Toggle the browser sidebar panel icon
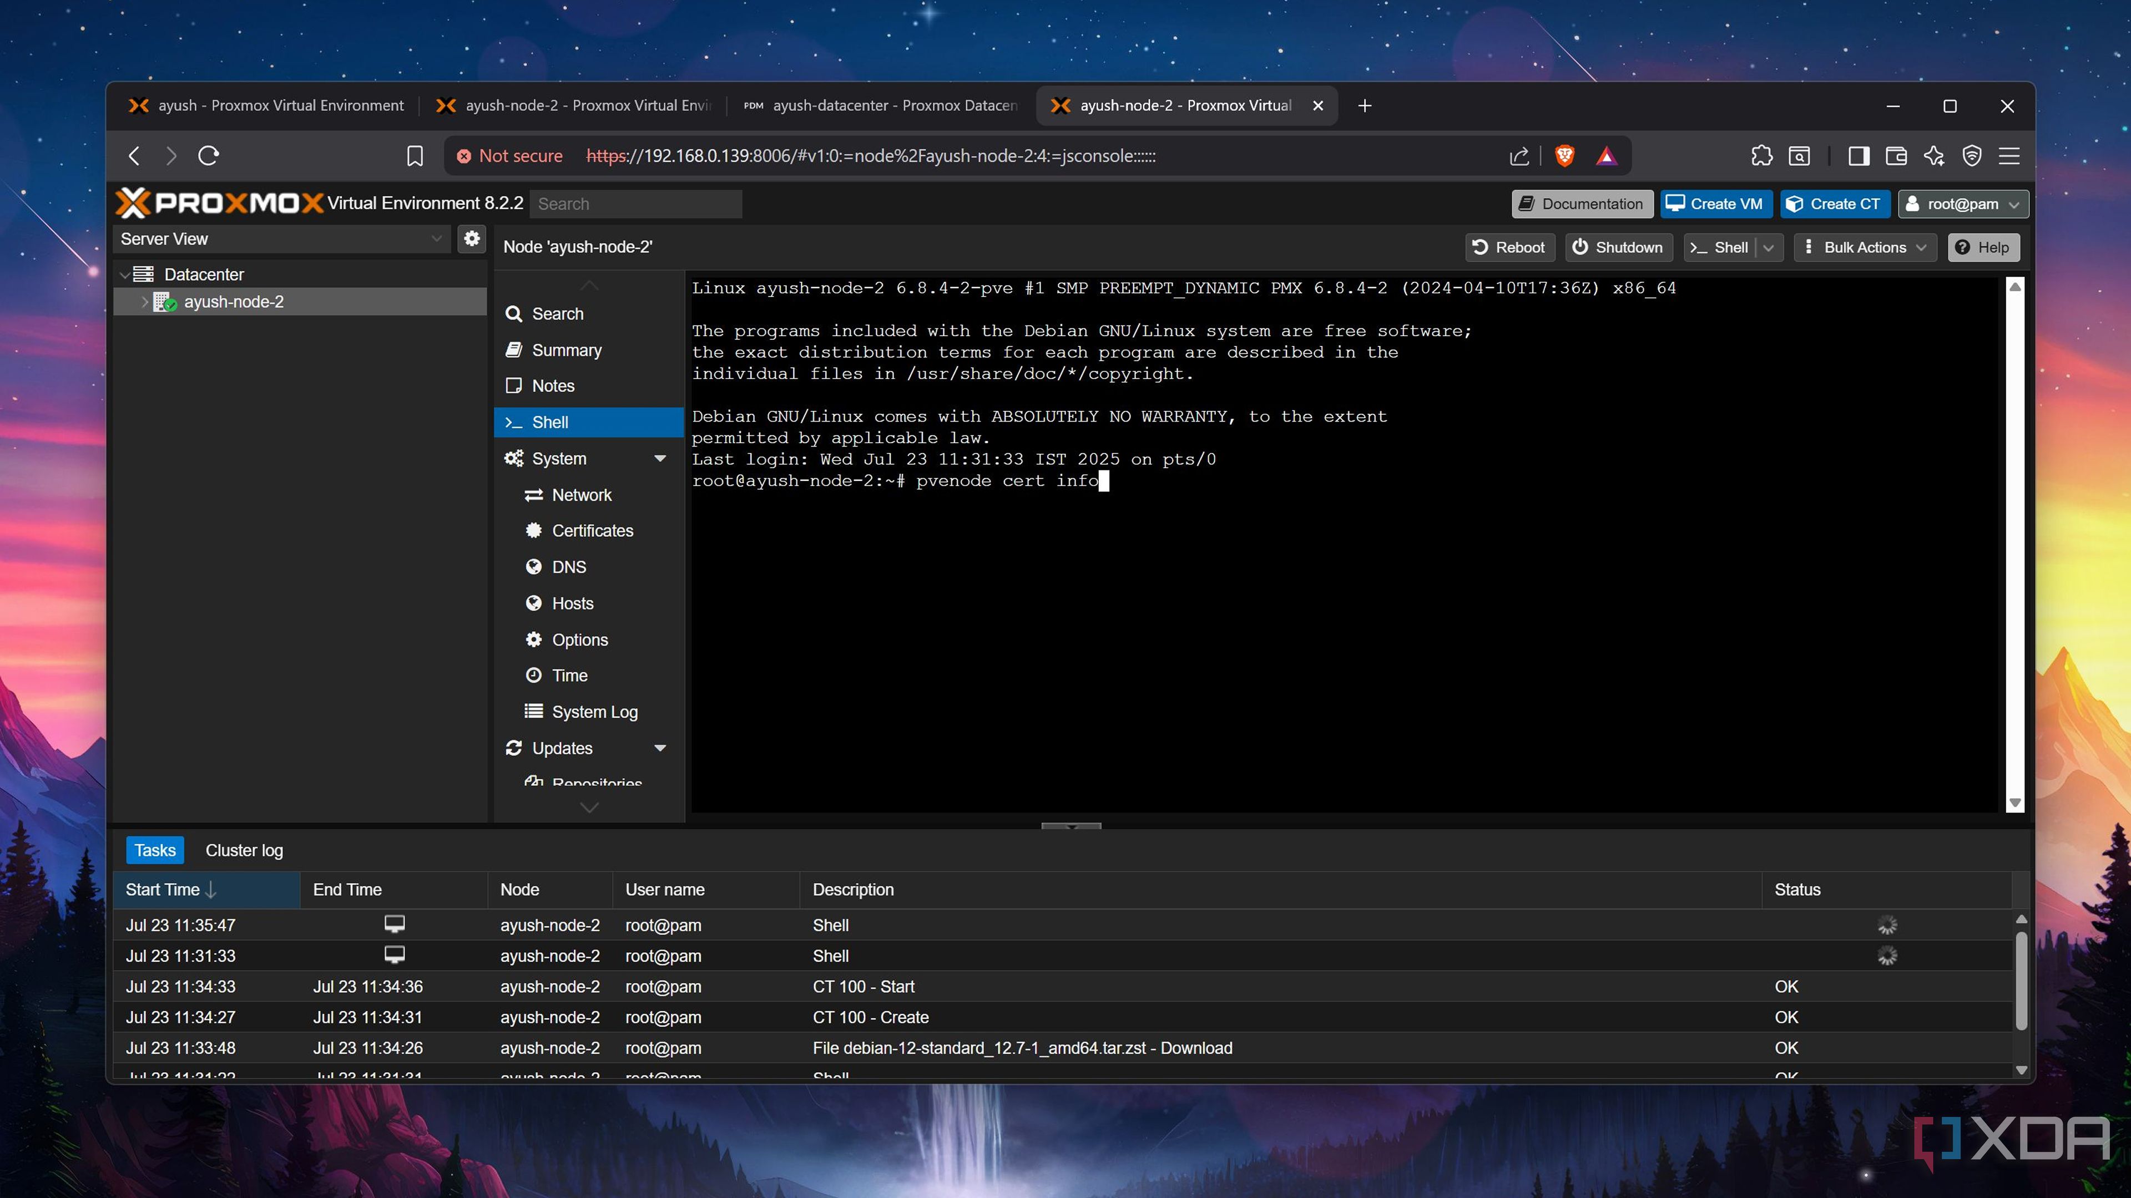This screenshot has height=1198, width=2131. coord(1859,155)
